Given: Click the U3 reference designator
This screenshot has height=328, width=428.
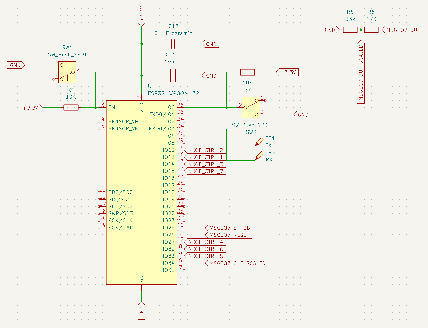Looking at the screenshot, I should (151, 86).
